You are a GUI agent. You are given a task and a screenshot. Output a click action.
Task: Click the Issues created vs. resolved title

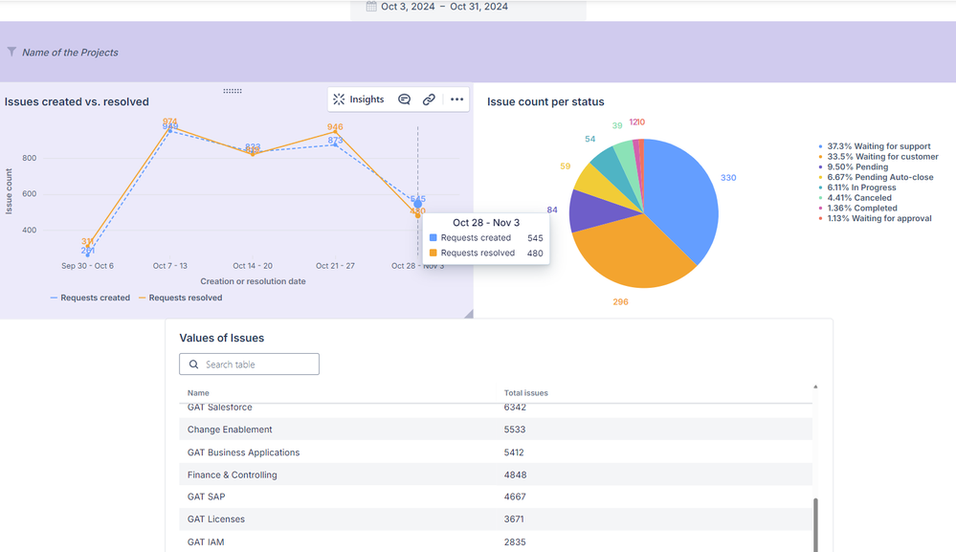77,101
